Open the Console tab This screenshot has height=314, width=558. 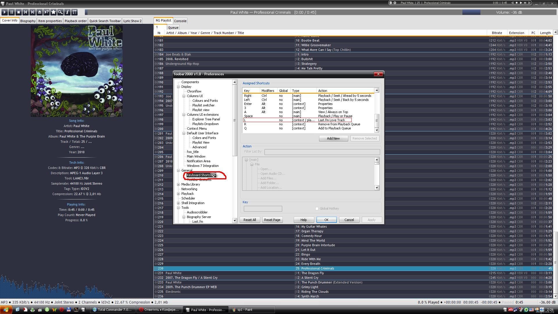(180, 21)
